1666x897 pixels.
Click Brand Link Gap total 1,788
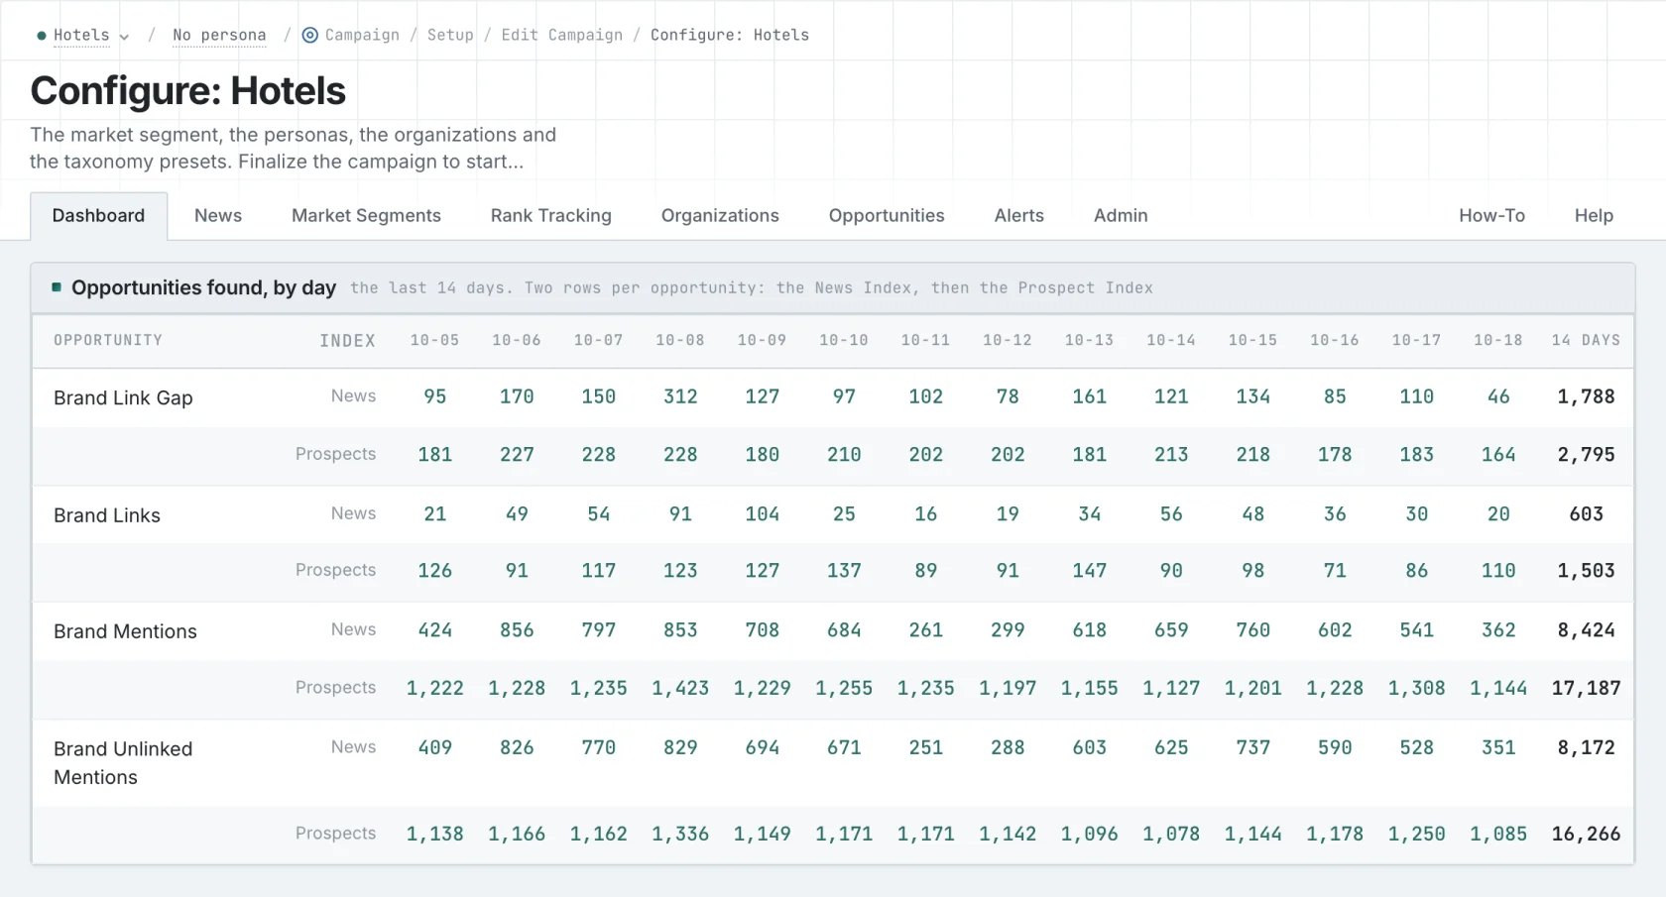(1586, 396)
